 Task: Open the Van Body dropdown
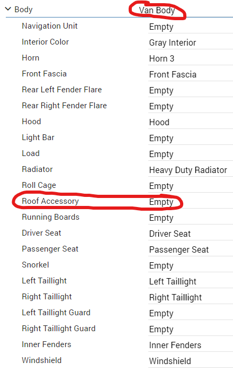pyautogui.click(x=157, y=11)
